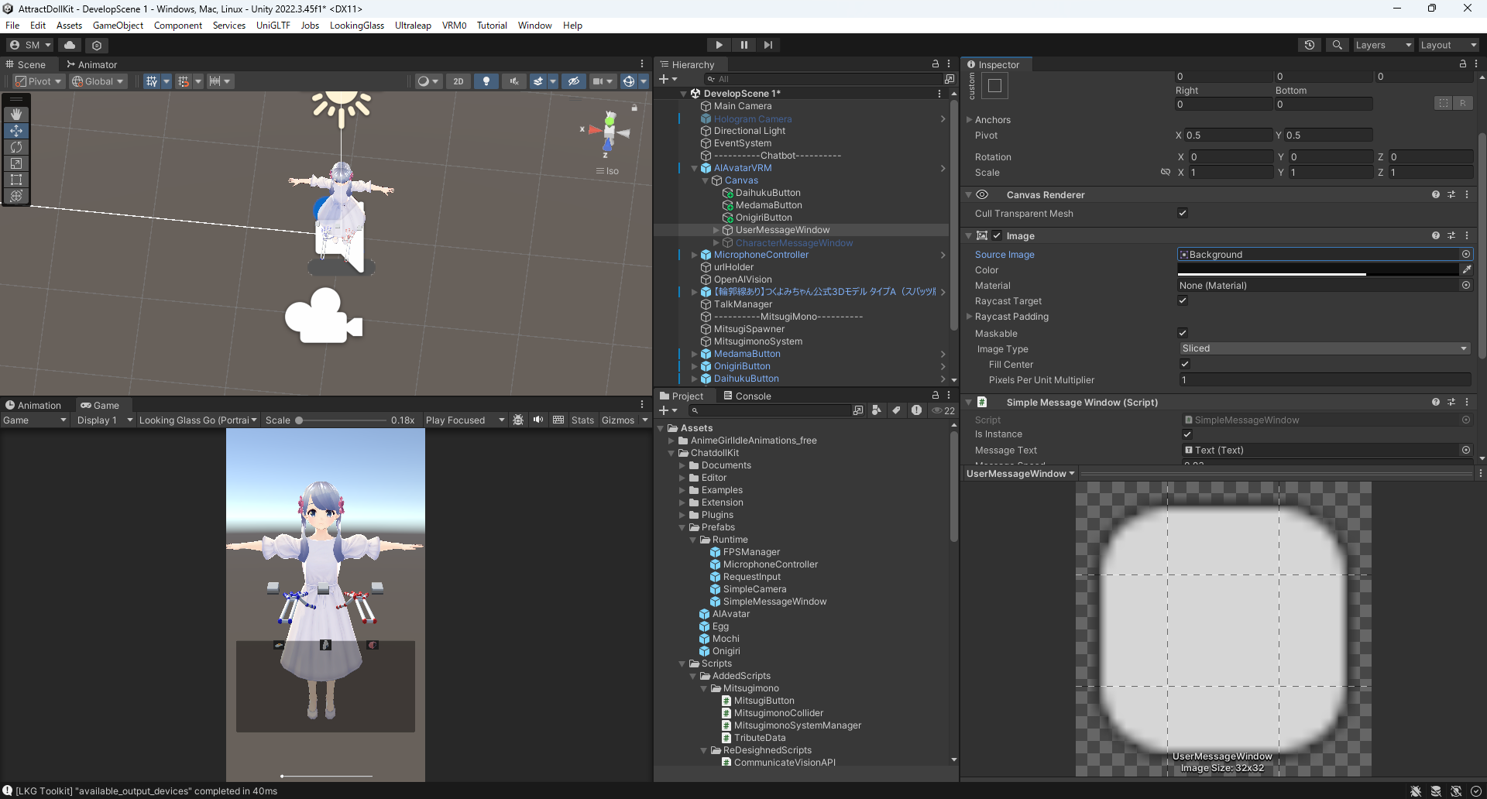Open the cloud services icon
The image size is (1487, 799).
point(70,45)
